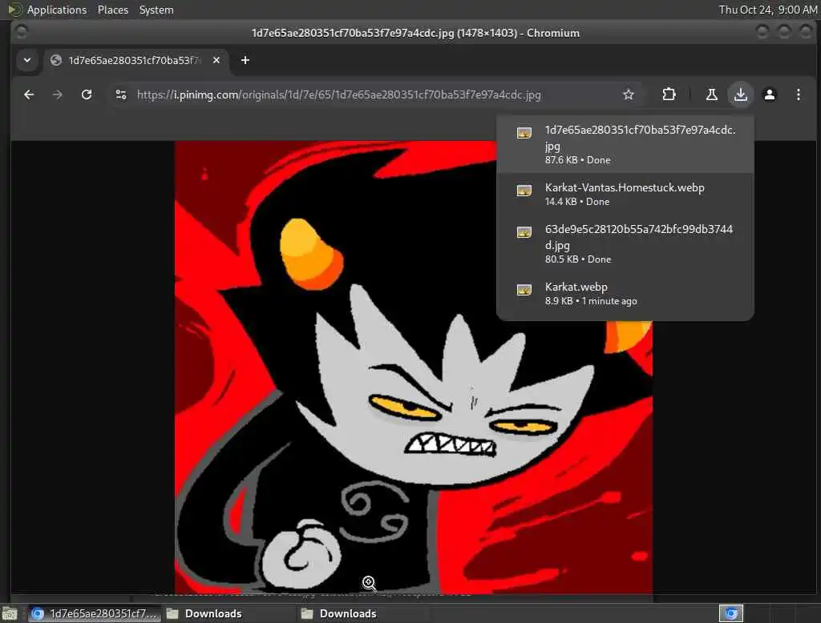
Task: Click file icon beside 63de9e5c28120b55a742bfc99db3744d.jpg
Action: pyautogui.click(x=524, y=232)
